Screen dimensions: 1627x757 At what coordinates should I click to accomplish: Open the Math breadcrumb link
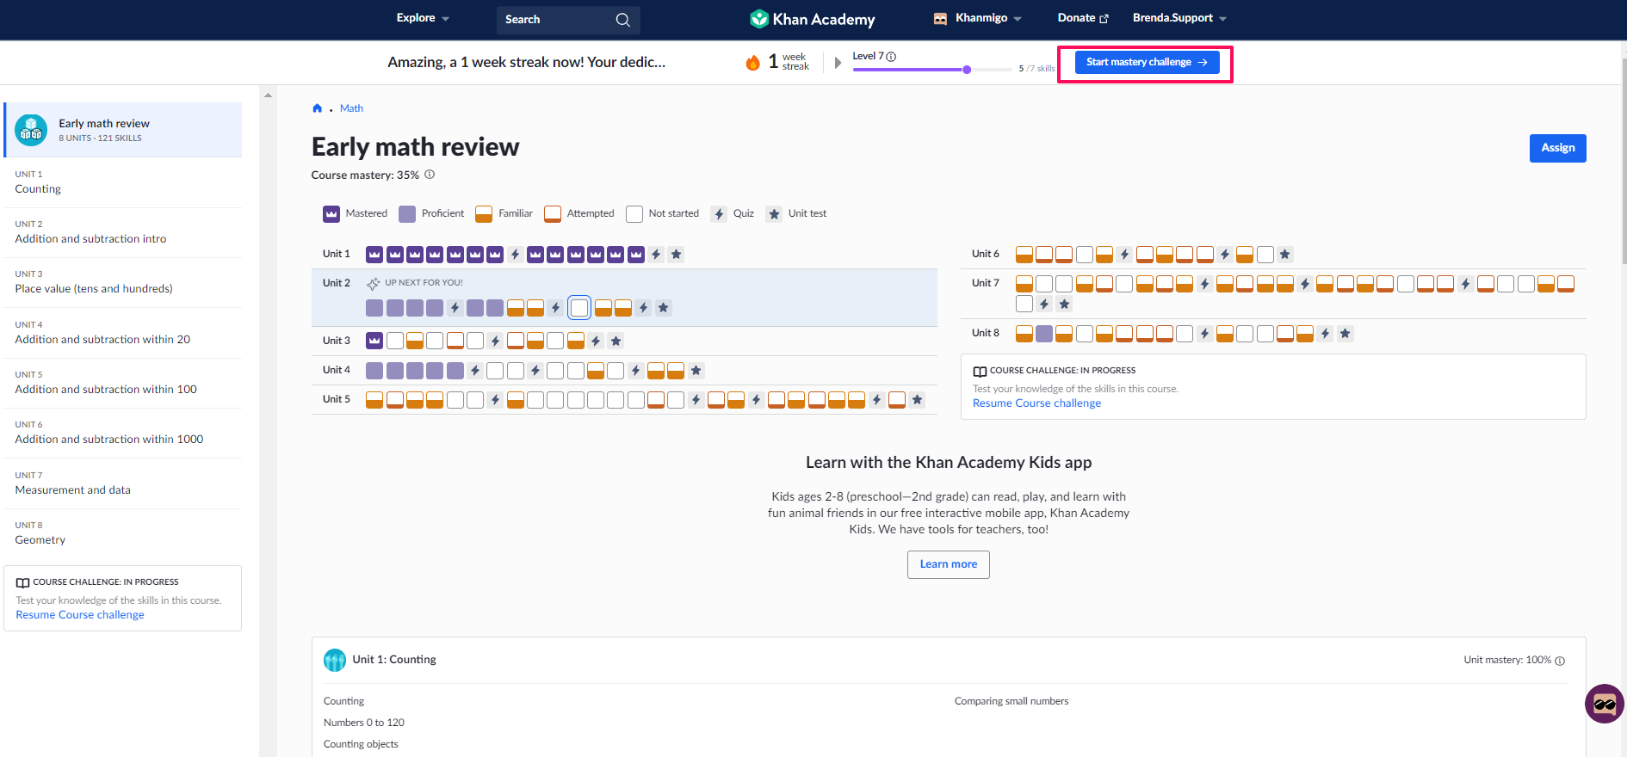[351, 108]
